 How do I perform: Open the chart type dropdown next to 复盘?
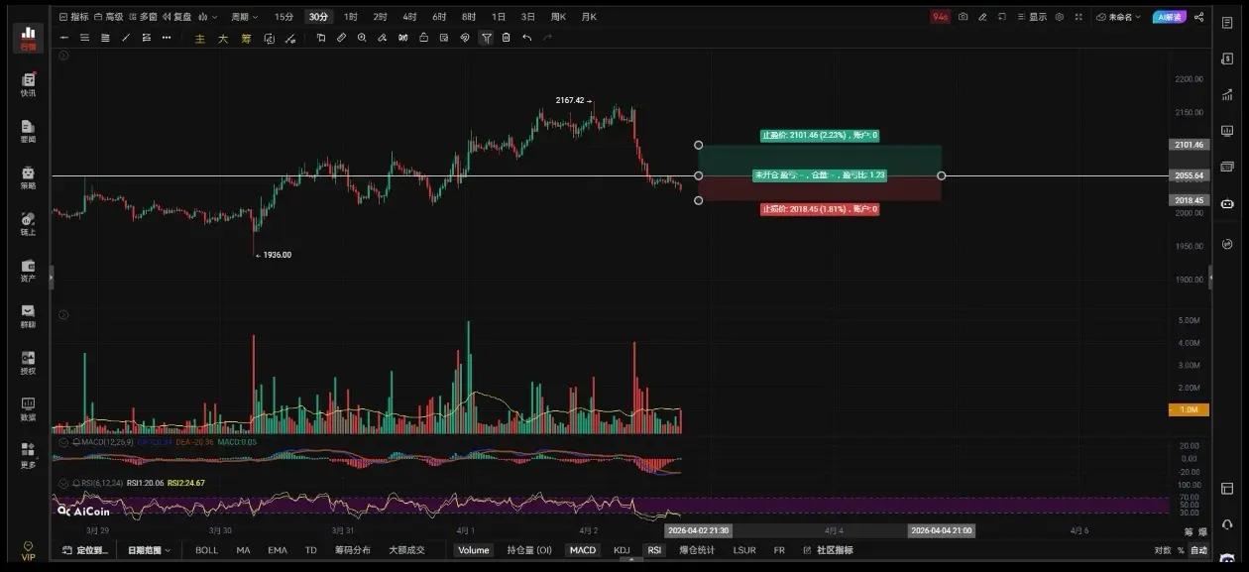[207, 17]
